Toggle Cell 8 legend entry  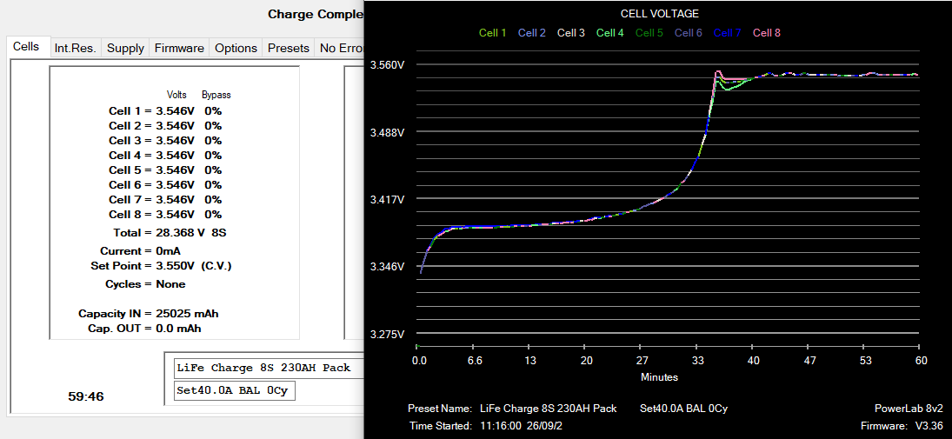tap(766, 33)
